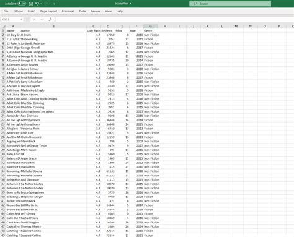Click the Reviews header cell
This screenshot has width=294, height=237.
point(108,30)
